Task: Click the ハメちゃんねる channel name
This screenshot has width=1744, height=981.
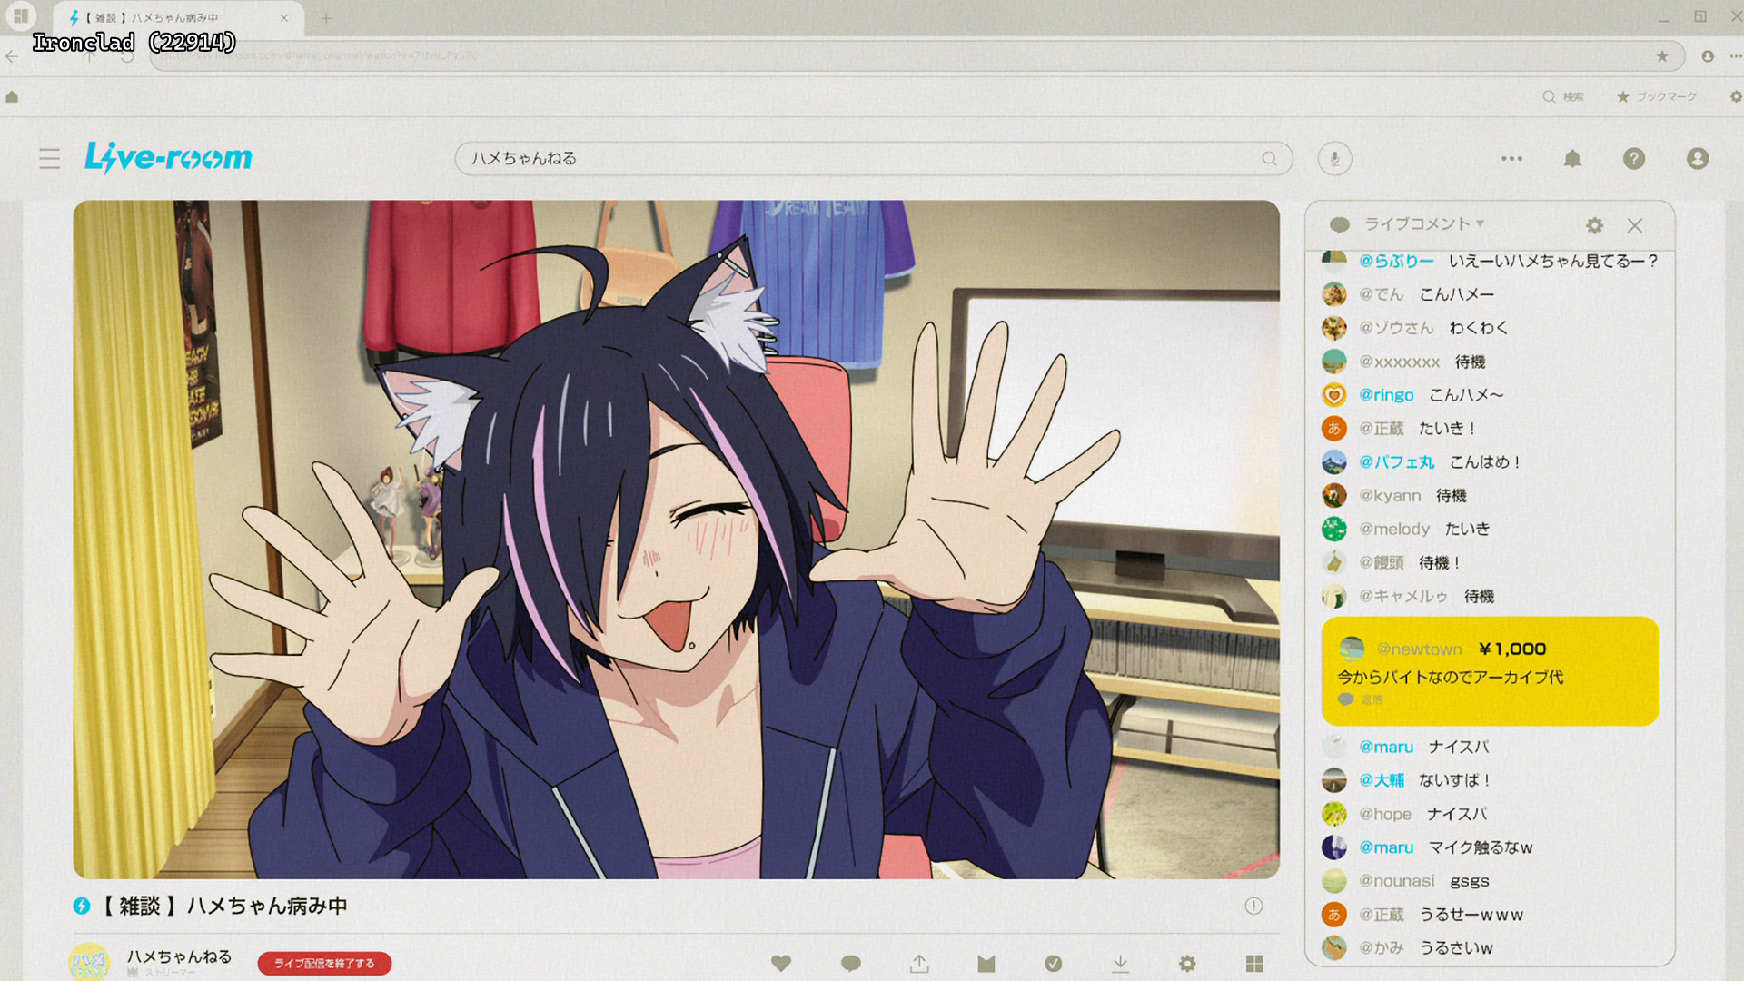Action: point(179,956)
